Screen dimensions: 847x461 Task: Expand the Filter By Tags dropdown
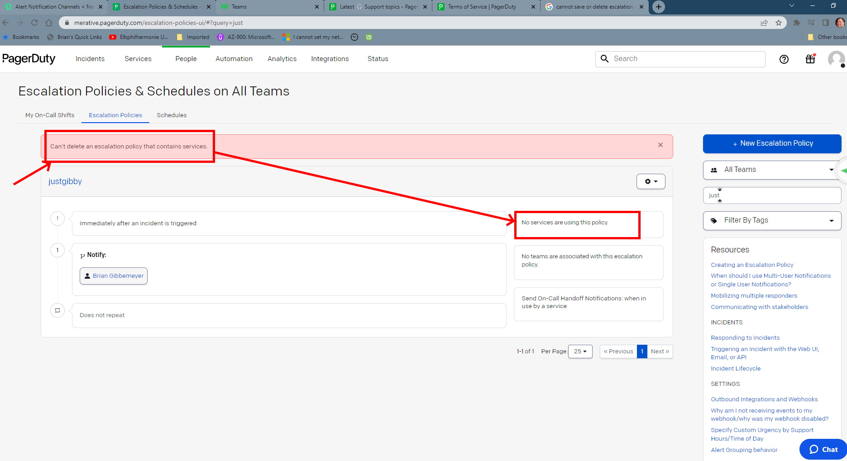(772, 220)
